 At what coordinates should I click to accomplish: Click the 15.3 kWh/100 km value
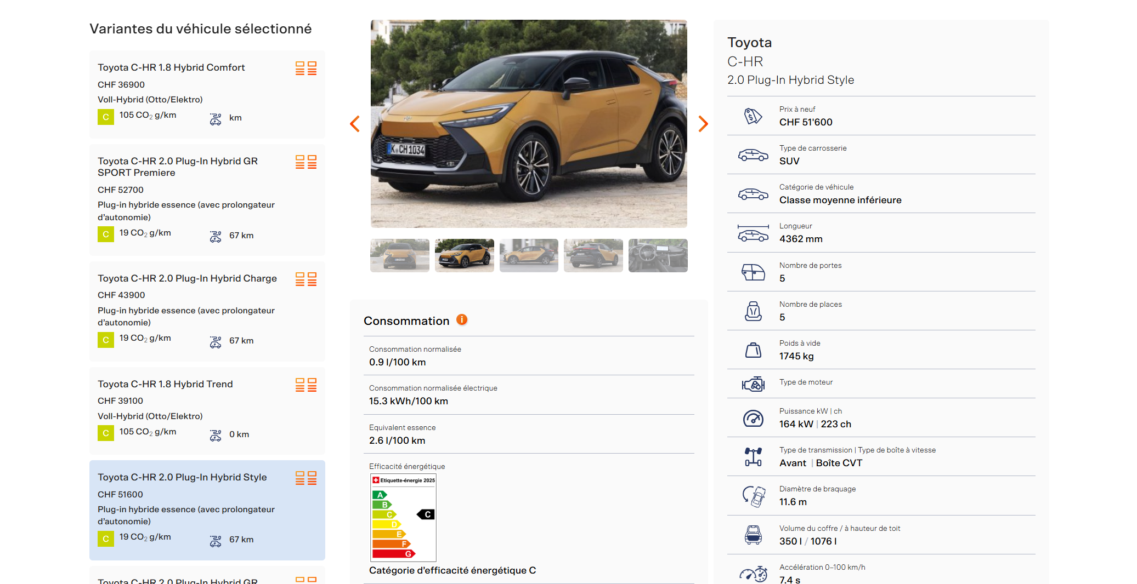pos(409,401)
